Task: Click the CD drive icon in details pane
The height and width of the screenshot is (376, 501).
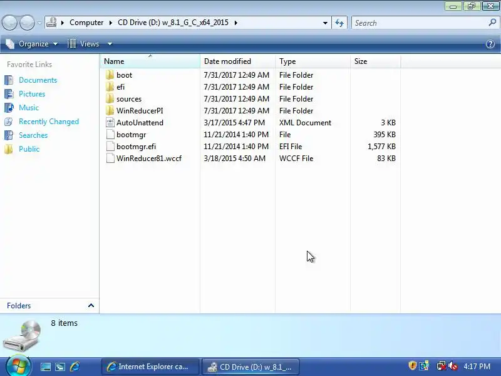Action: [23, 337]
